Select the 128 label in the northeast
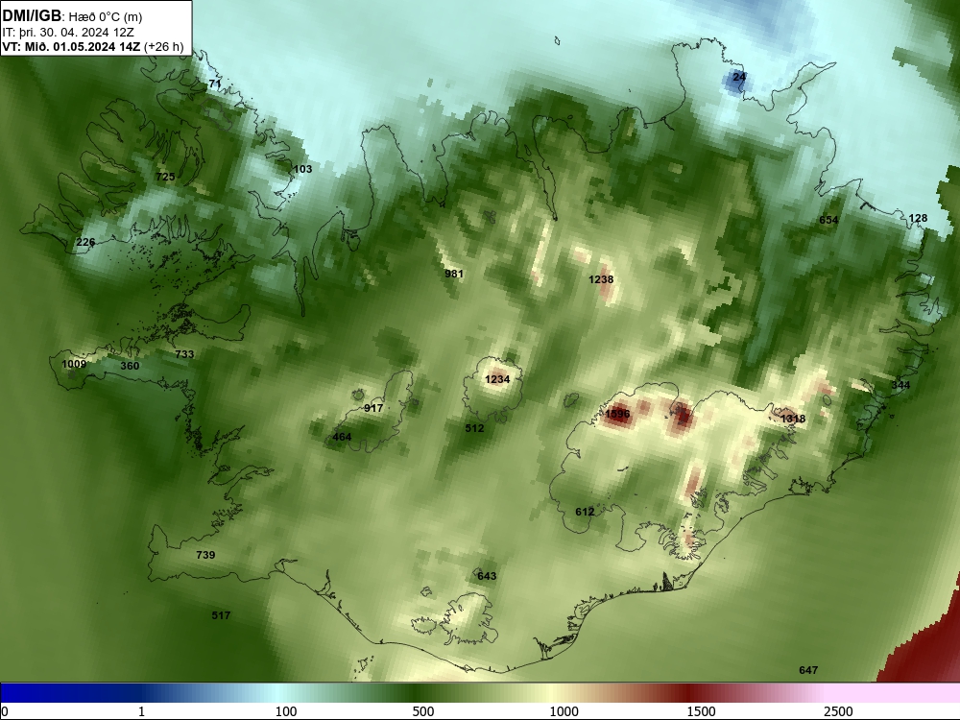The height and width of the screenshot is (720, 960). click(918, 219)
